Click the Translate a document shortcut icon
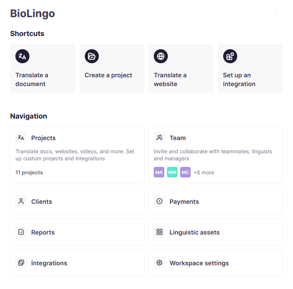 point(22,56)
